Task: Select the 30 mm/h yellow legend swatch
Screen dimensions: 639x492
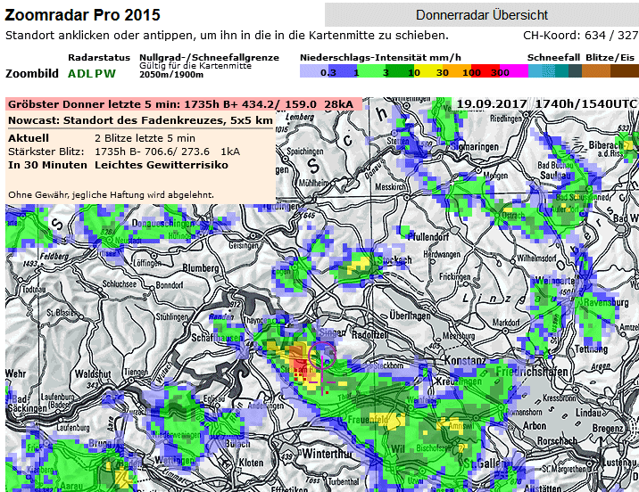Action: click(x=444, y=72)
